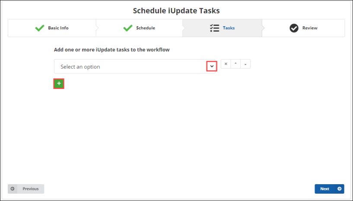Jump to the Review step

310,28
